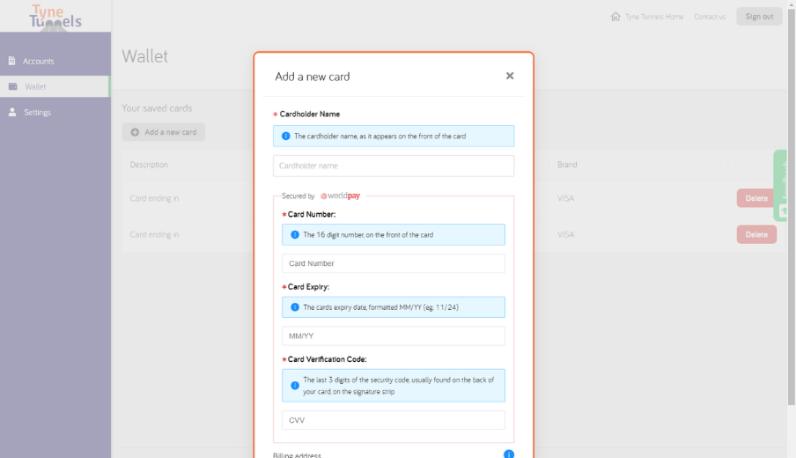Screen dimensions: 796x458
Task: Click the MM/YY expiry input field
Action: [394, 336]
